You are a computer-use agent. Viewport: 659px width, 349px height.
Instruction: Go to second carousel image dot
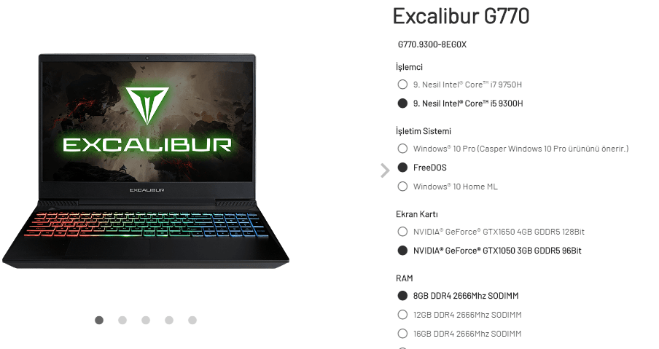(x=122, y=321)
